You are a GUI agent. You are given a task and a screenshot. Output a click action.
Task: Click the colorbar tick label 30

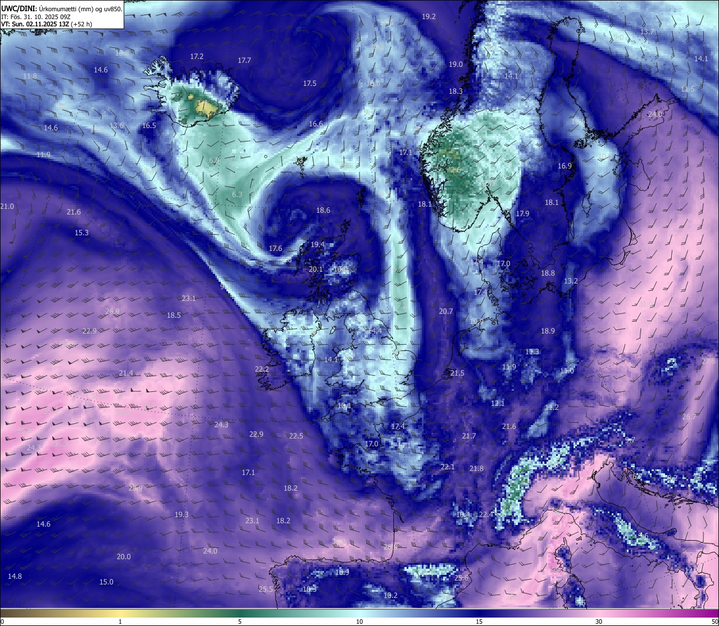pos(599,622)
